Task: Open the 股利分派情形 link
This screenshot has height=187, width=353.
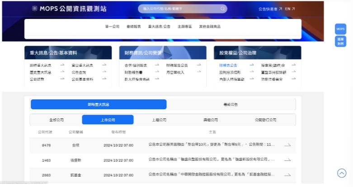Action: tap(230, 72)
